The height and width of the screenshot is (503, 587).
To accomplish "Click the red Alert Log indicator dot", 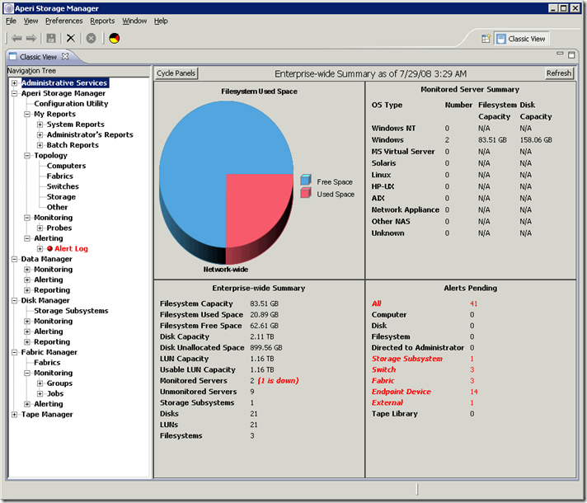I will tap(49, 249).
